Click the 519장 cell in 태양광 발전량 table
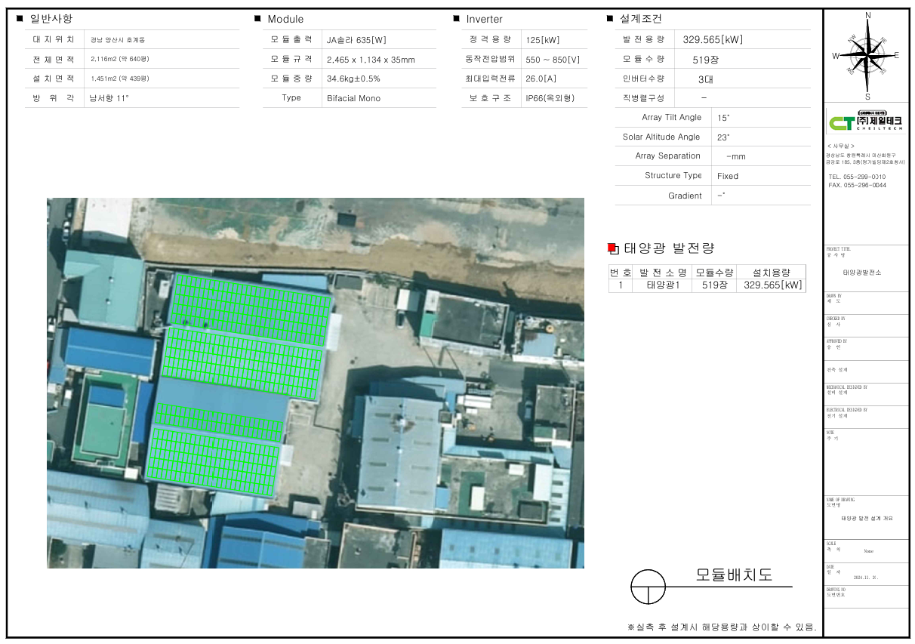This screenshot has width=915, height=644. (714, 285)
